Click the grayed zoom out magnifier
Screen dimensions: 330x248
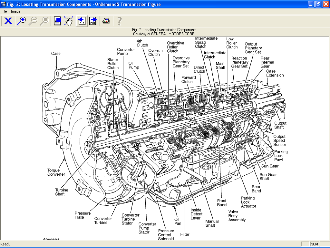(33, 21)
